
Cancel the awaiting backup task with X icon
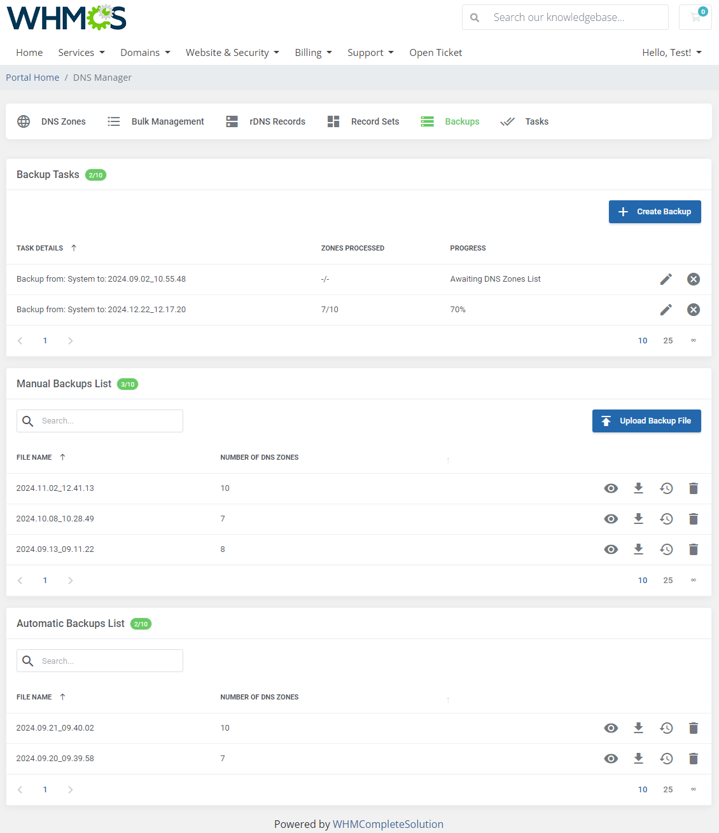[x=693, y=279]
